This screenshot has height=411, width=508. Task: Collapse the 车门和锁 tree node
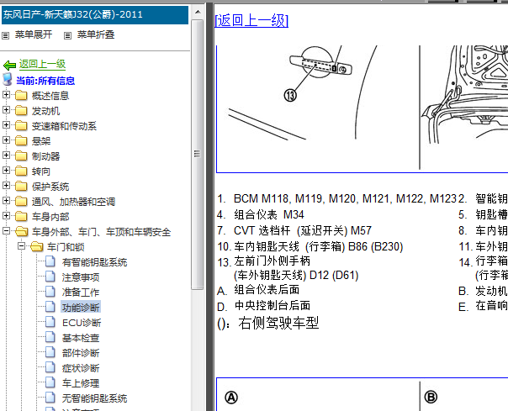[x=21, y=245]
